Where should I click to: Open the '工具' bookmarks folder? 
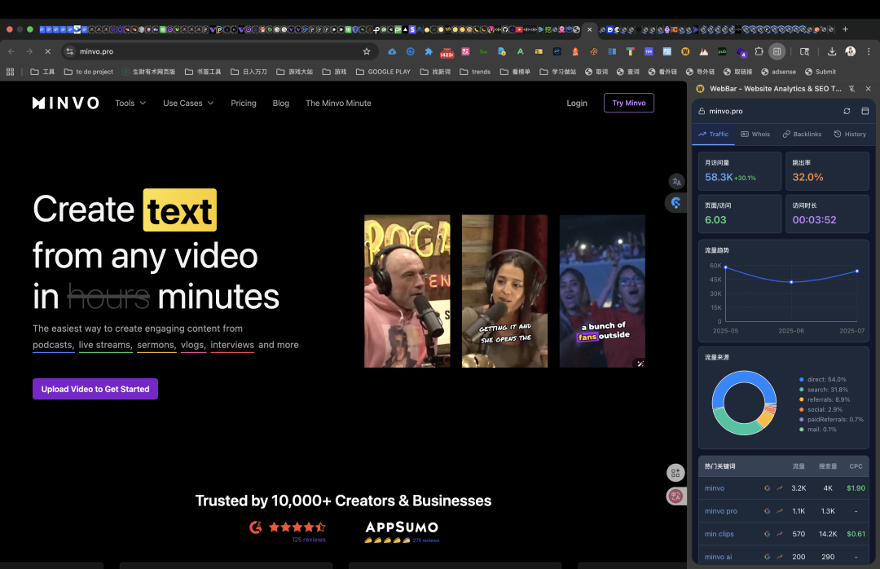[42, 72]
